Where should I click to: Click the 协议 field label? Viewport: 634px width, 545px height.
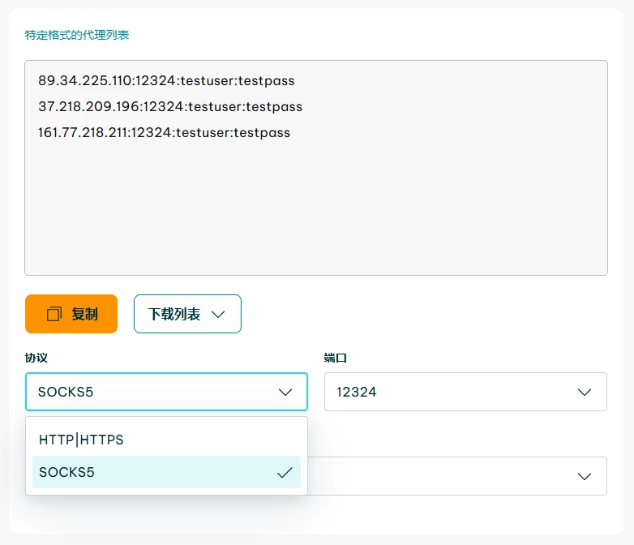click(x=36, y=358)
